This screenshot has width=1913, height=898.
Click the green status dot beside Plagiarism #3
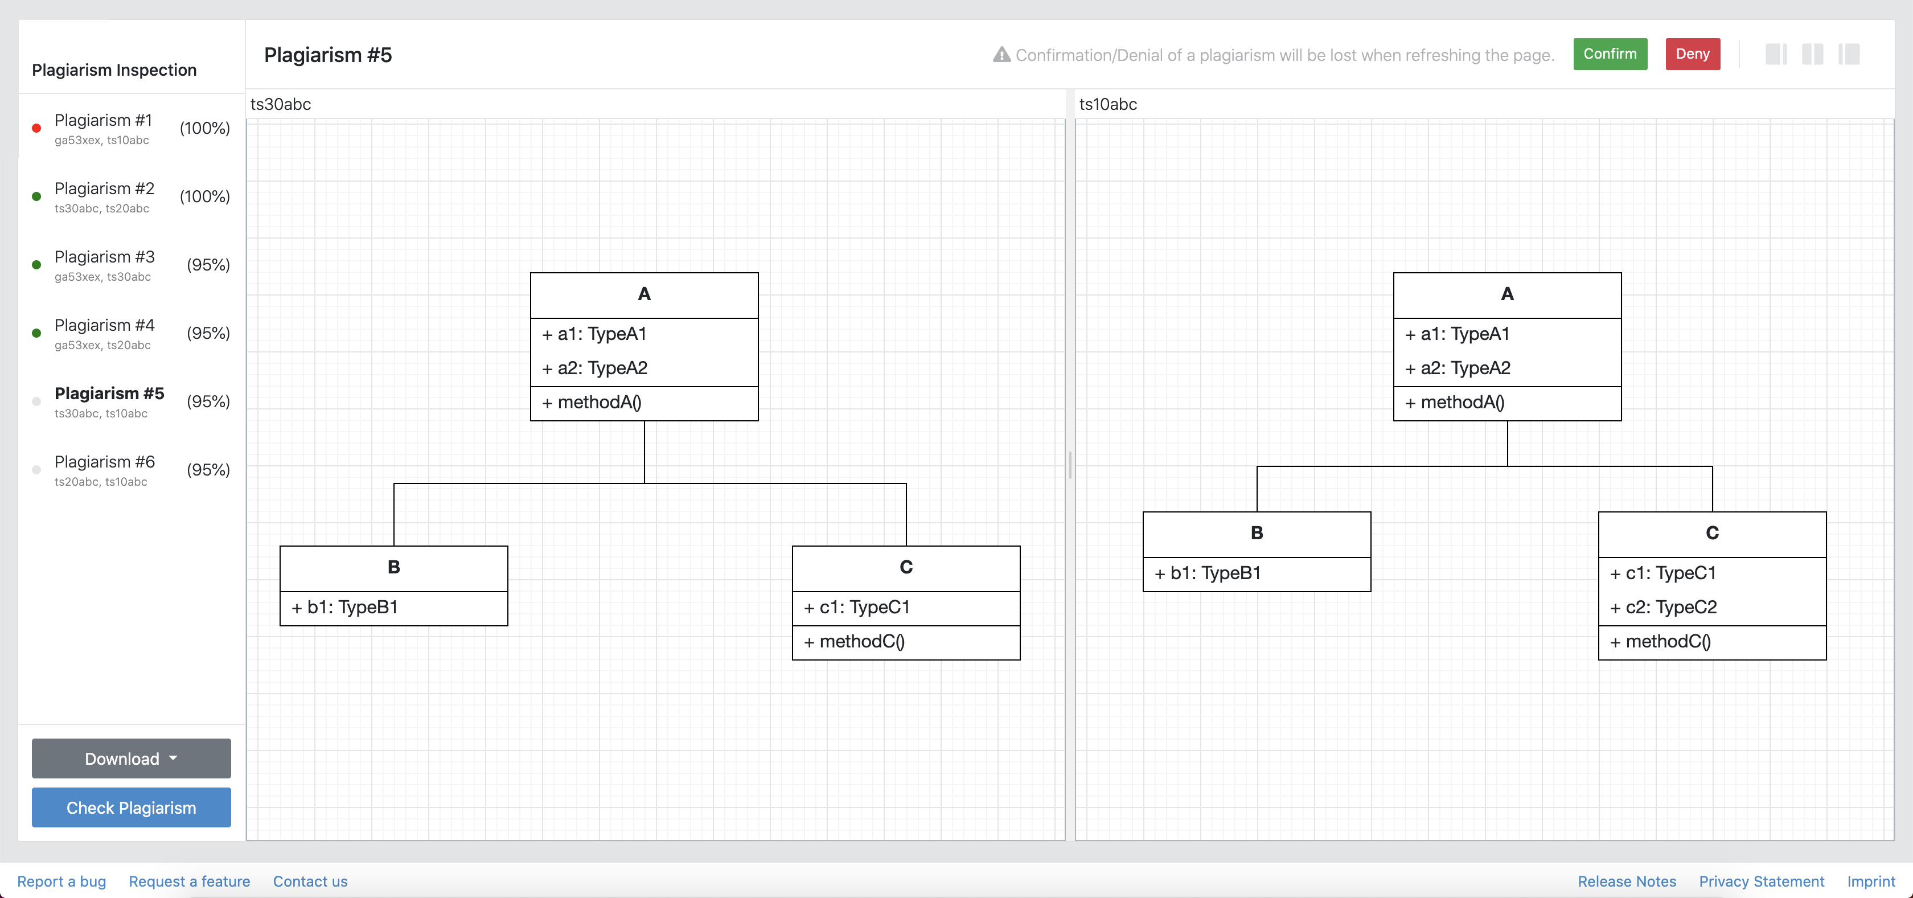coord(36,264)
